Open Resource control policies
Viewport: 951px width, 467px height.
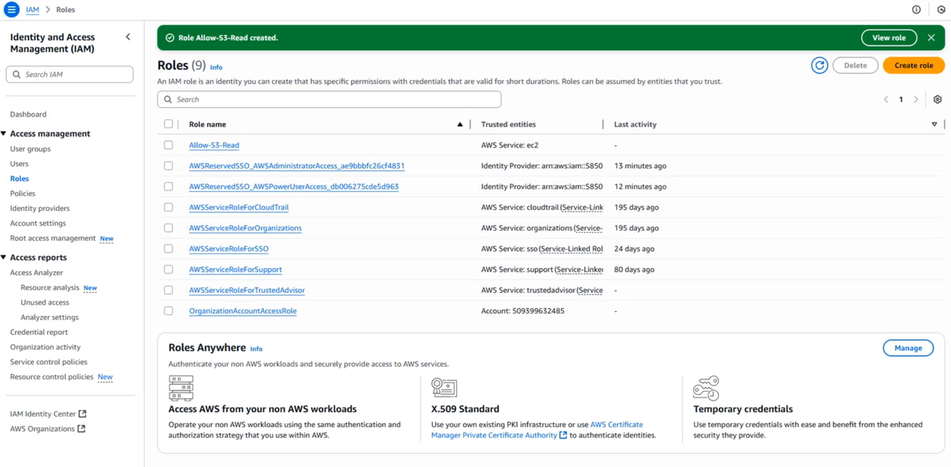tap(52, 377)
